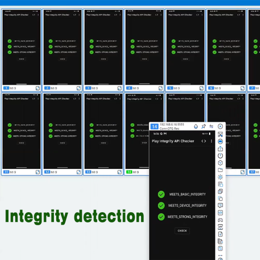Expand device 2 MI 9 to a window
260x260 pixels.
pos(78,88)
